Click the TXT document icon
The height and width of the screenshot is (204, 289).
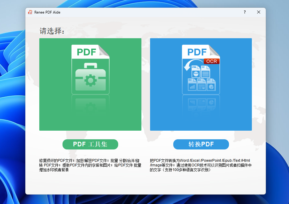pos(205,71)
